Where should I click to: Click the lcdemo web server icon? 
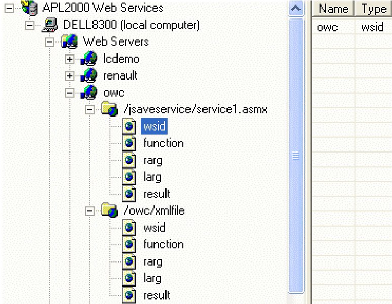pyautogui.click(x=89, y=59)
